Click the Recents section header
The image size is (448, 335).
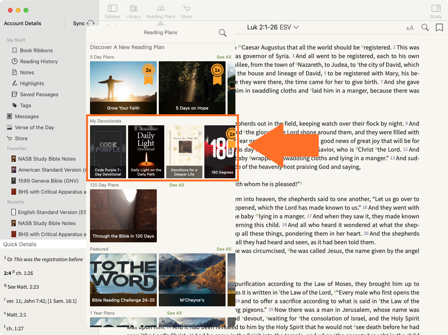pos(15,202)
